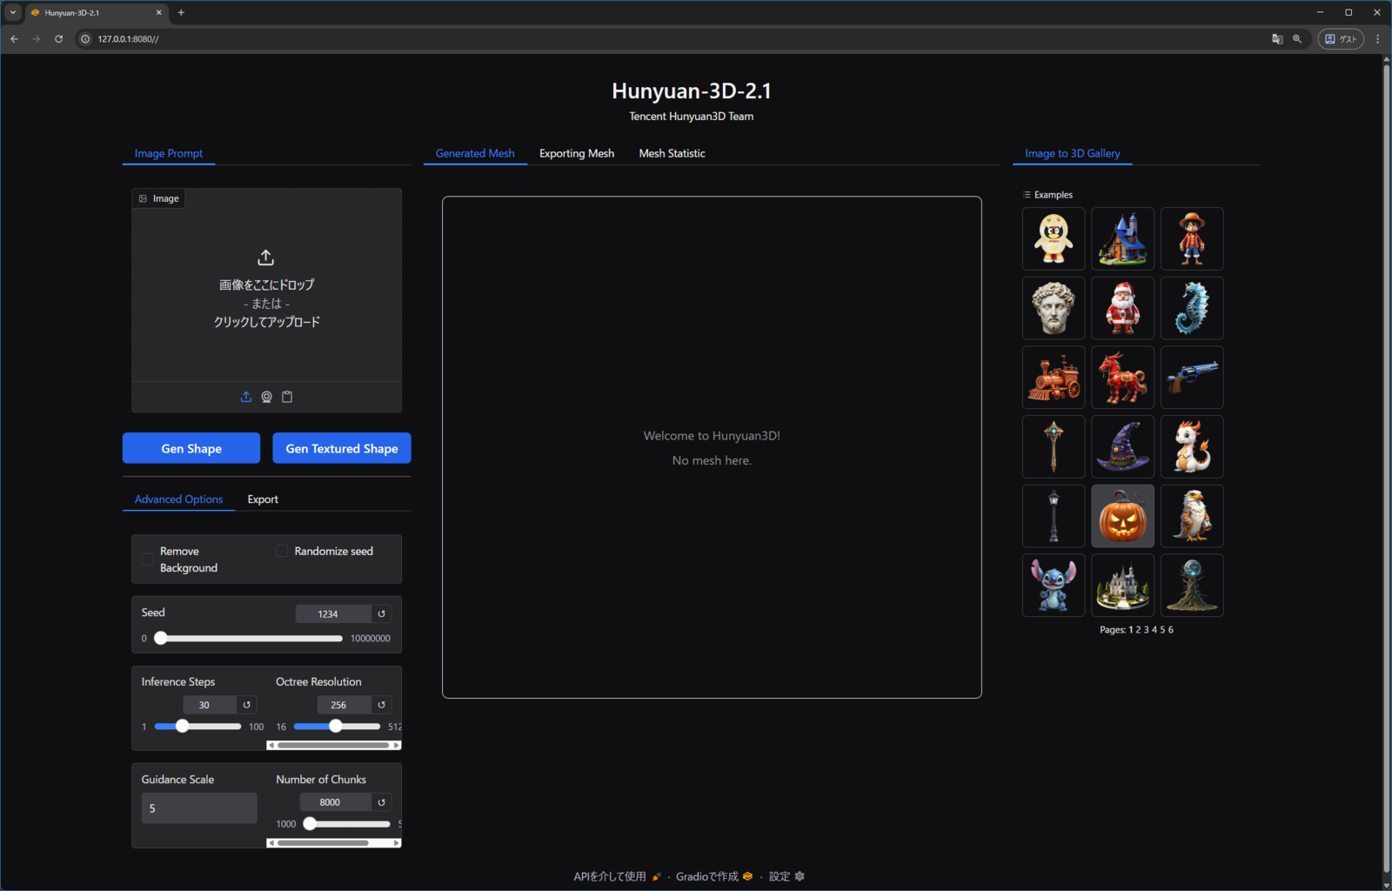The width and height of the screenshot is (1392, 891).
Task: Open the Advanced Options tab
Action: pos(178,499)
